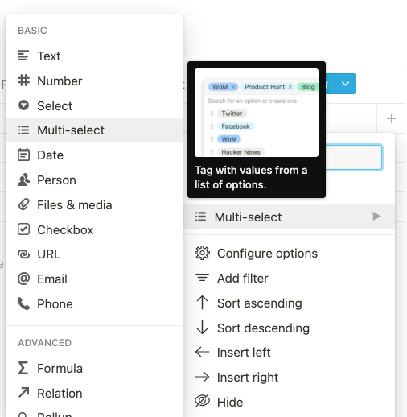Choose the Files & media paperclip icon

(x=23, y=204)
